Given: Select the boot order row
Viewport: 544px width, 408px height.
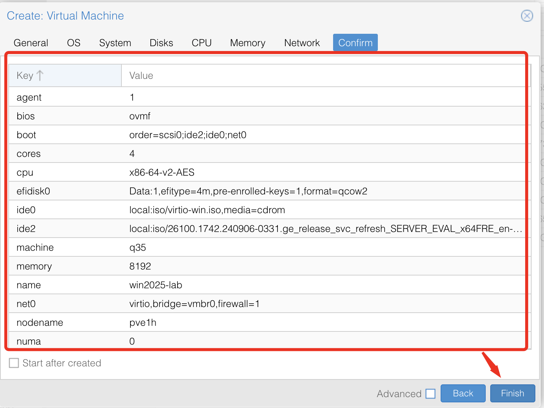Looking at the screenshot, I should click(x=263, y=135).
